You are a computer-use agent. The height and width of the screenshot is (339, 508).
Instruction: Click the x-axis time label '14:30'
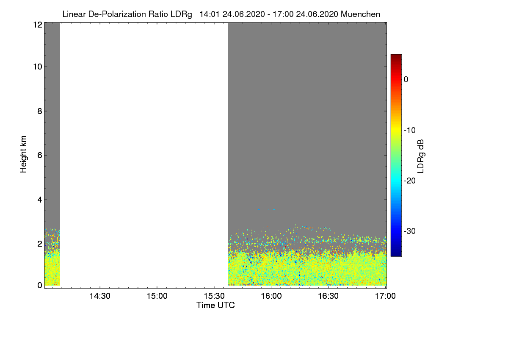[99, 296]
